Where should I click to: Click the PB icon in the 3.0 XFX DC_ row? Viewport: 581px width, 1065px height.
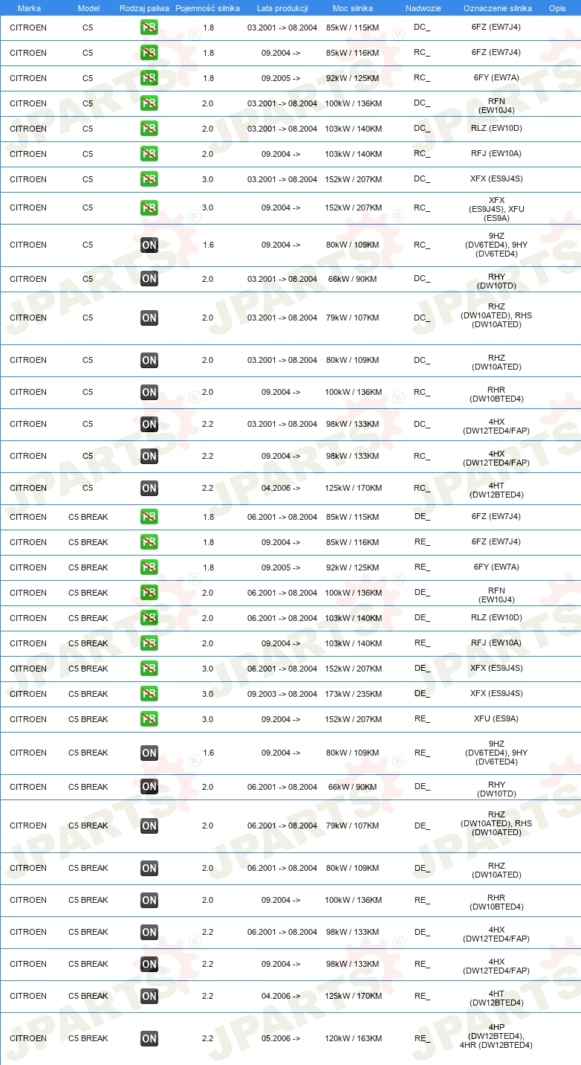tap(149, 179)
